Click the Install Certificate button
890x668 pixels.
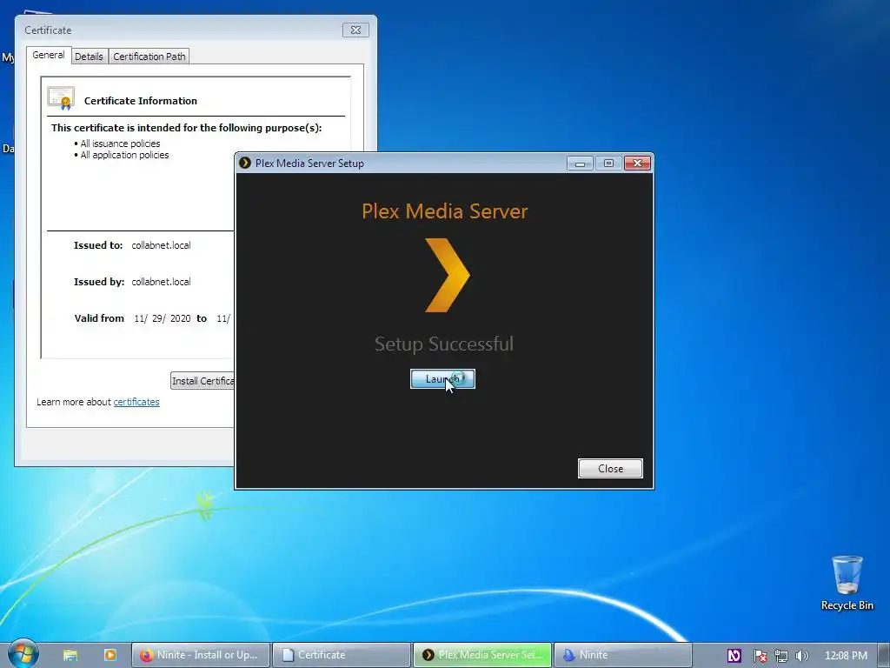[x=203, y=381]
